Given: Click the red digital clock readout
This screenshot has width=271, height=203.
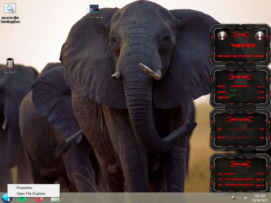Looking at the screenshot, I should tap(243, 45).
